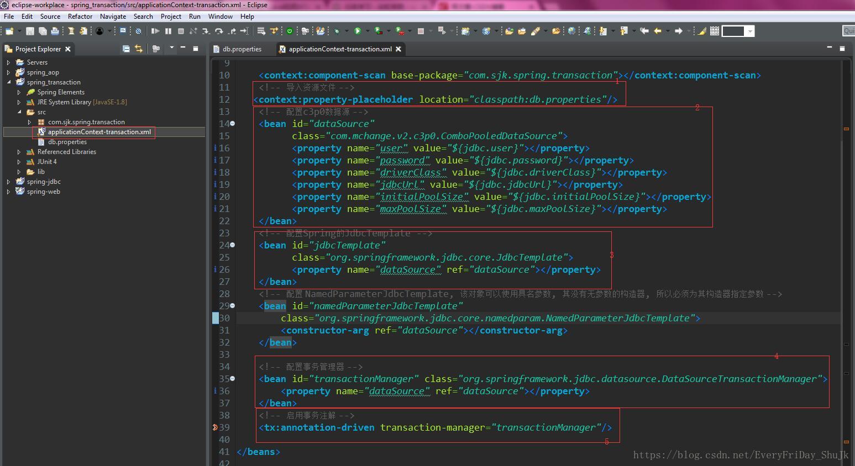
Task: Click the Last Edit Location arrow icon
Action: tap(644, 31)
